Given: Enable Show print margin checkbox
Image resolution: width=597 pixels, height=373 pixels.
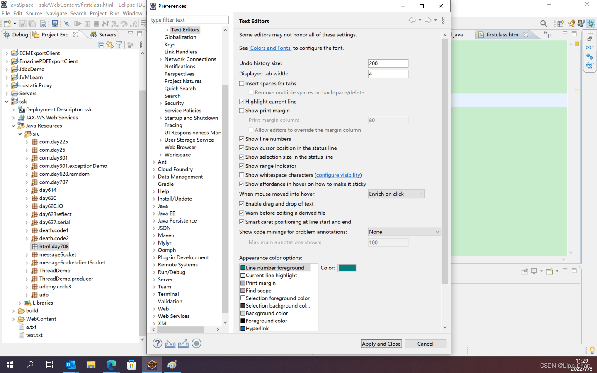Looking at the screenshot, I should (242, 111).
